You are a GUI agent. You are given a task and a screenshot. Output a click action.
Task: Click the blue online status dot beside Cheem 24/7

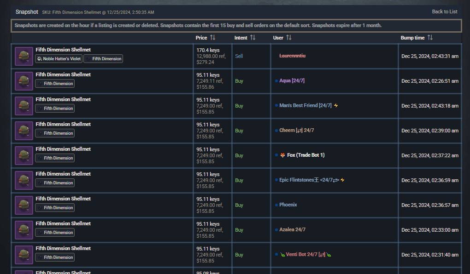pyautogui.click(x=276, y=131)
